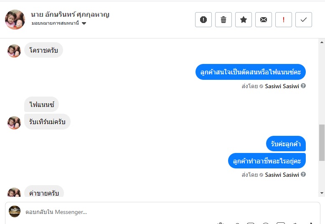Star this conversation as follow-up
The image size is (325, 224).
tap(244, 20)
